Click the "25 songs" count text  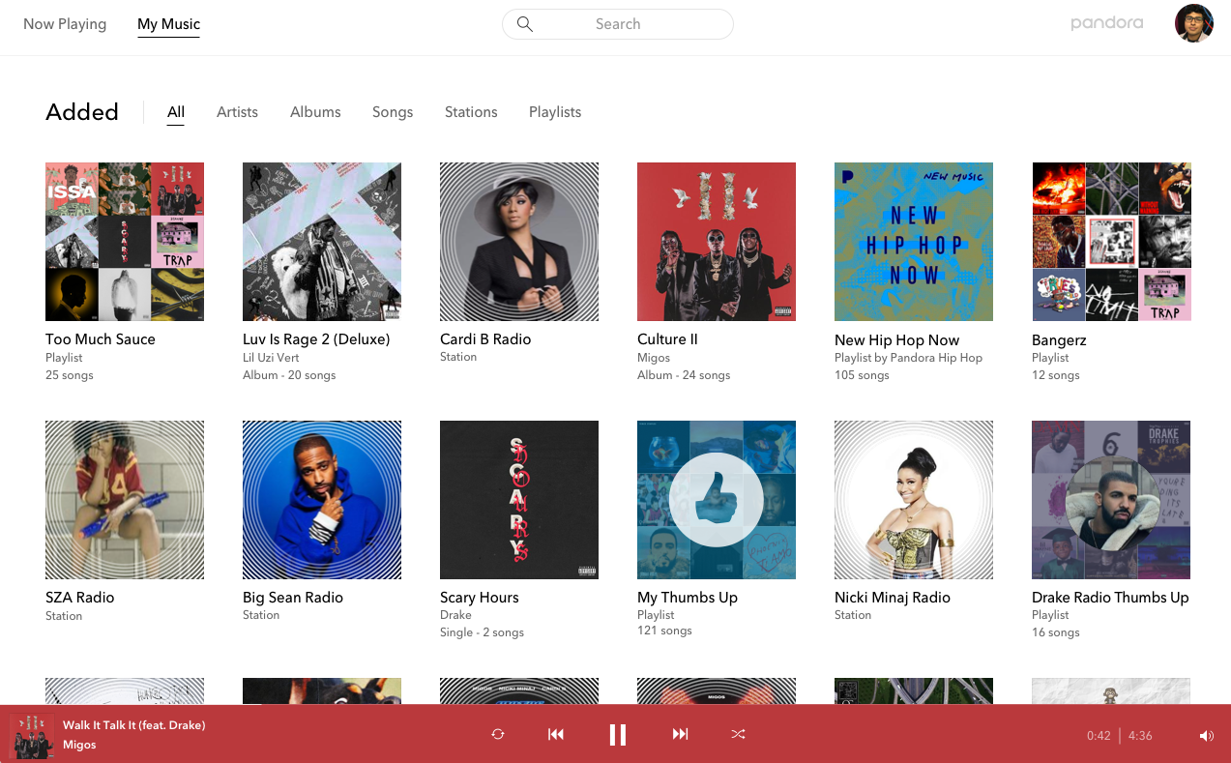click(x=70, y=375)
